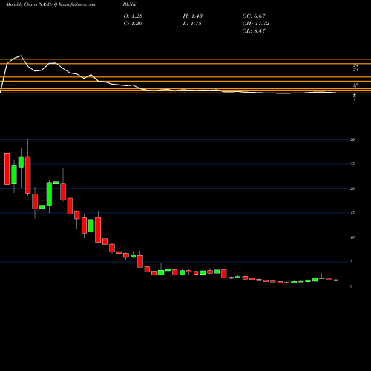Click the leftmost tall red candlestick
The image size is (371, 371).
click(7, 168)
